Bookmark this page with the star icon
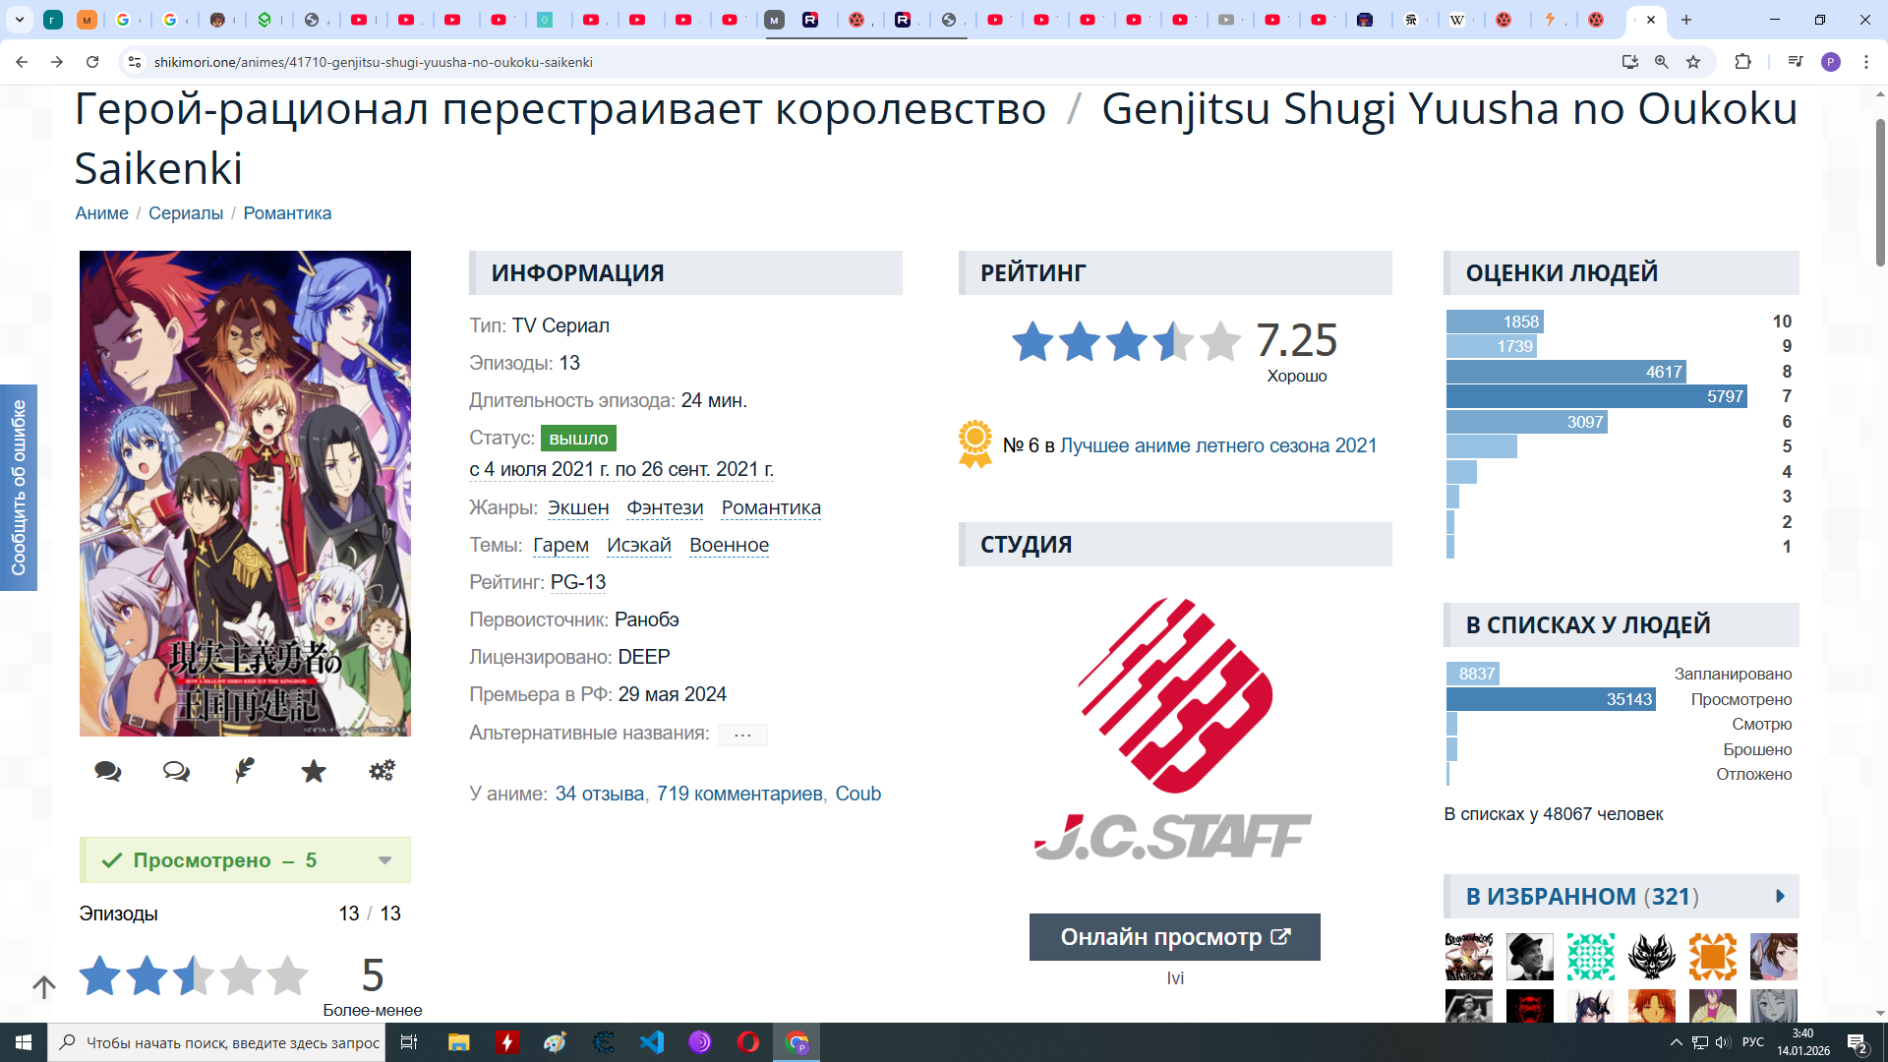The image size is (1888, 1062). 1693,62
